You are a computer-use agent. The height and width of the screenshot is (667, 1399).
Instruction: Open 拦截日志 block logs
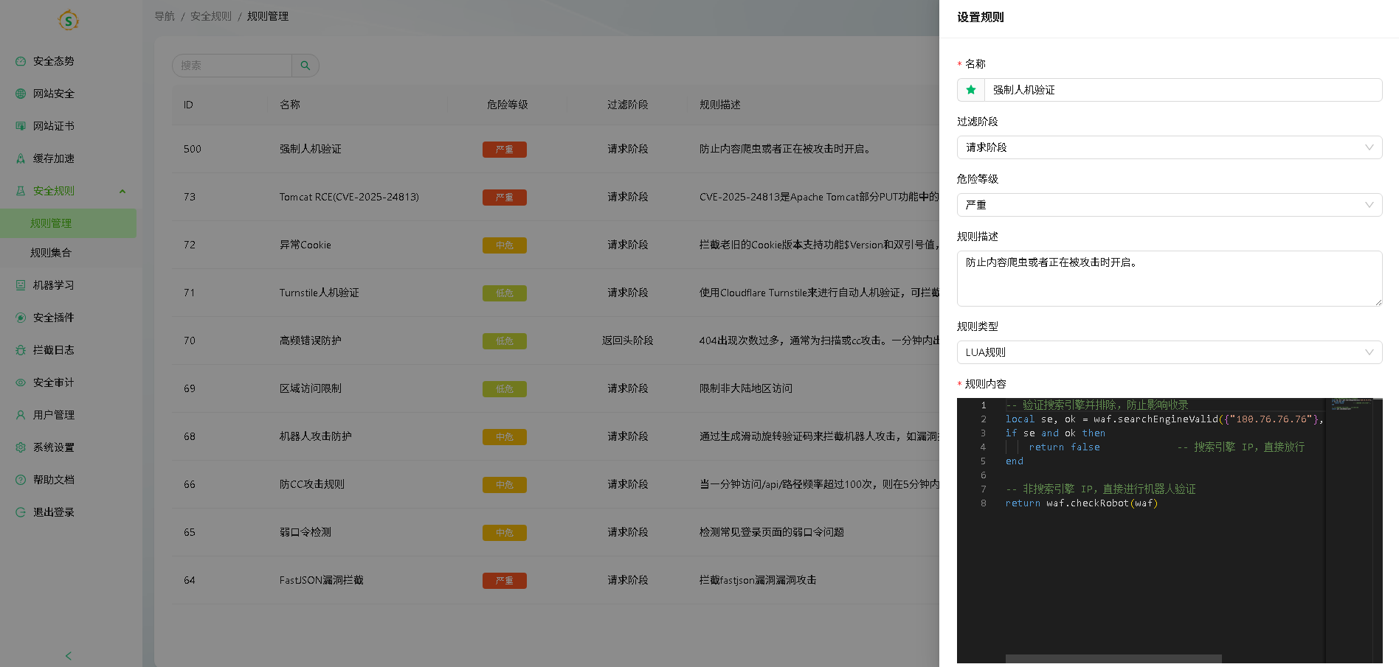(20, 350)
